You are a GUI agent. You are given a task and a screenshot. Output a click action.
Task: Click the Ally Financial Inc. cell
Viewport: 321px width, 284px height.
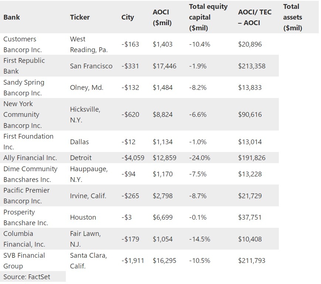coord(30,158)
